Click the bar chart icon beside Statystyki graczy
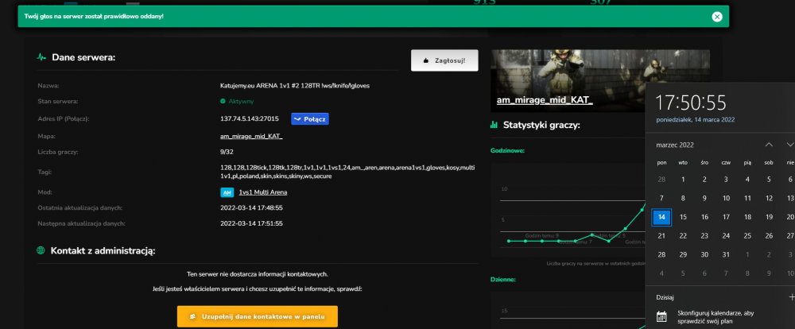The image size is (795, 329). (x=494, y=125)
